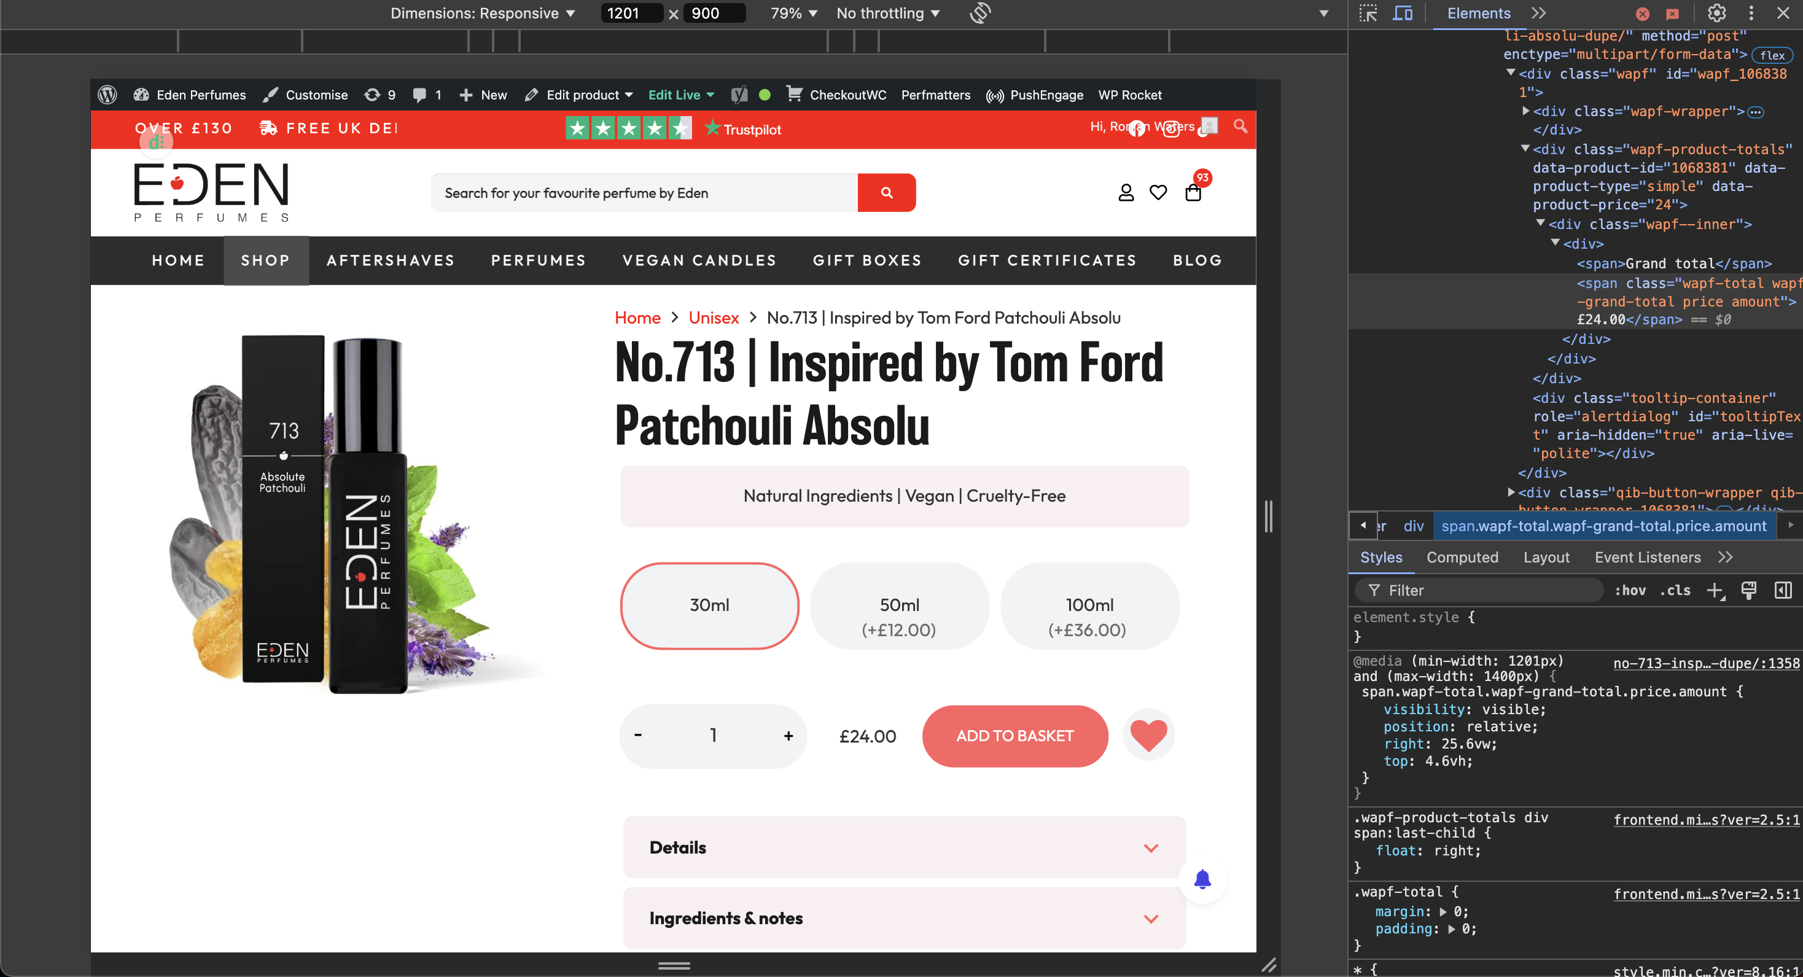Open the SHOP navigation menu item
Image resolution: width=1803 pixels, height=977 pixels.
click(x=265, y=260)
